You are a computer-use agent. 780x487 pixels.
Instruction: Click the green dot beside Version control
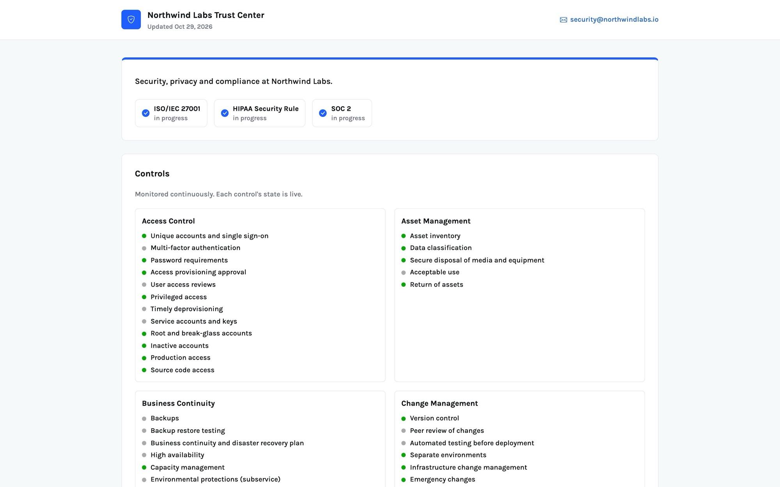pos(403,418)
